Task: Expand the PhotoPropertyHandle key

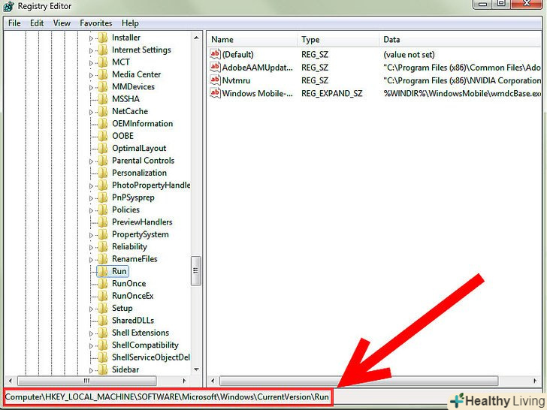Action: pos(91,185)
